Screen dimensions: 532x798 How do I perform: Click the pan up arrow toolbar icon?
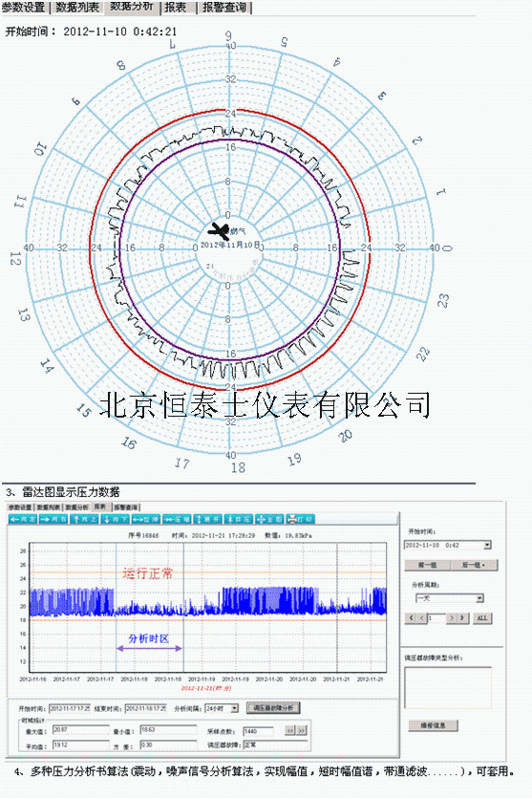(x=84, y=519)
